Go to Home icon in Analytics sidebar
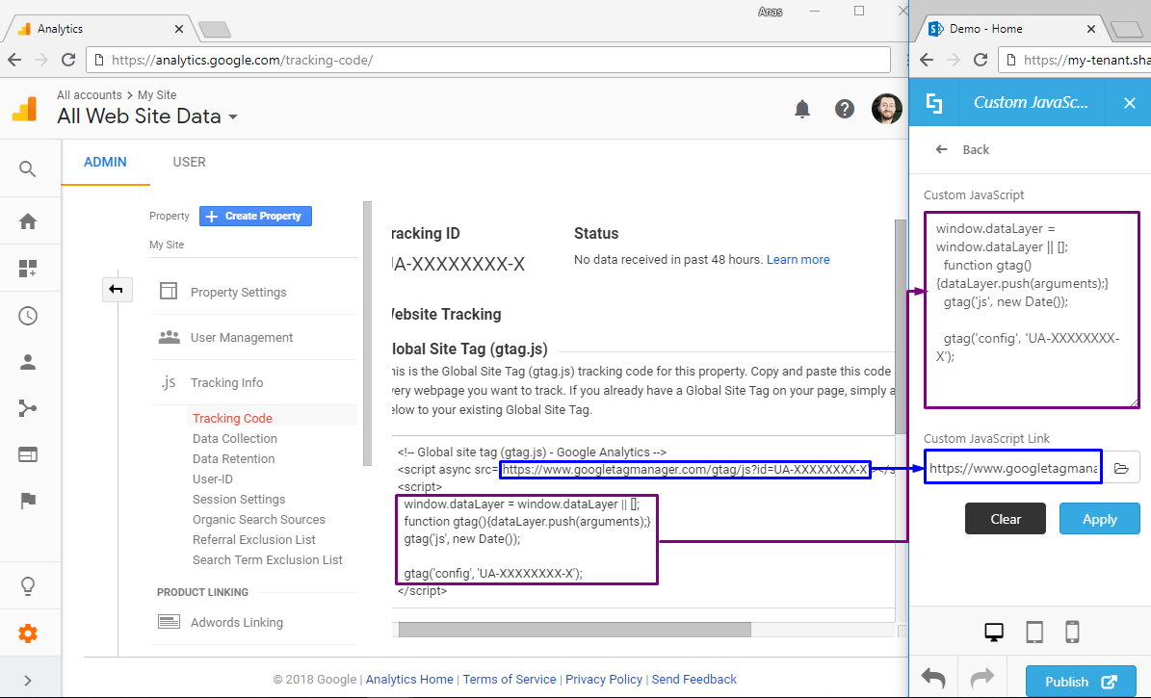This screenshot has height=698, width=1151. point(28,220)
